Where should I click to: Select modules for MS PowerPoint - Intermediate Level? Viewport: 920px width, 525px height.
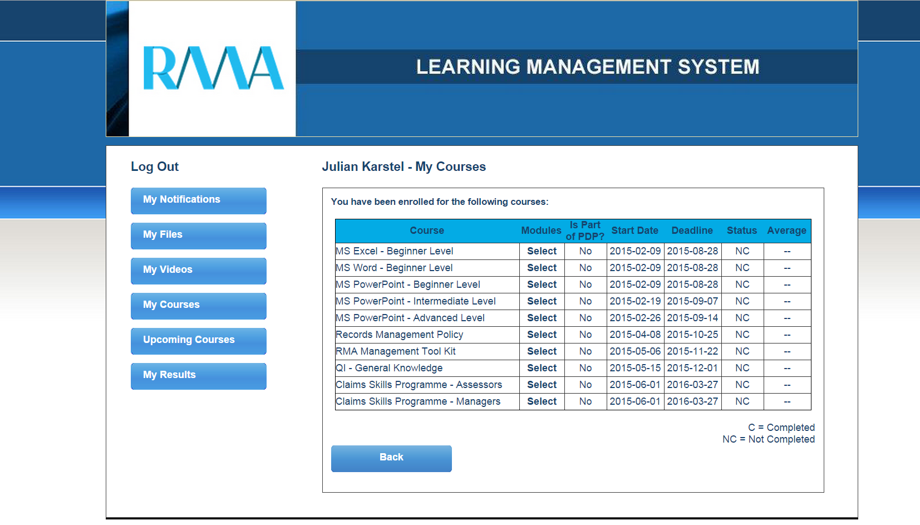(x=542, y=301)
